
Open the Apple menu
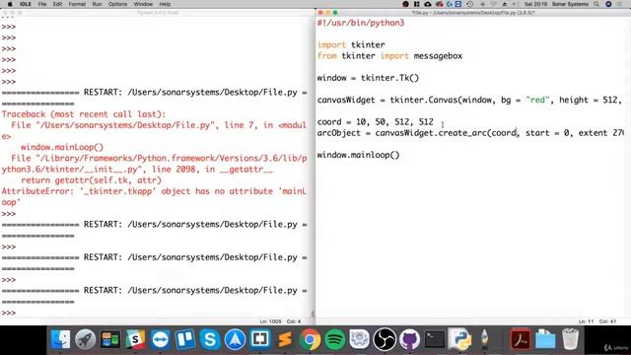(10, 4)
